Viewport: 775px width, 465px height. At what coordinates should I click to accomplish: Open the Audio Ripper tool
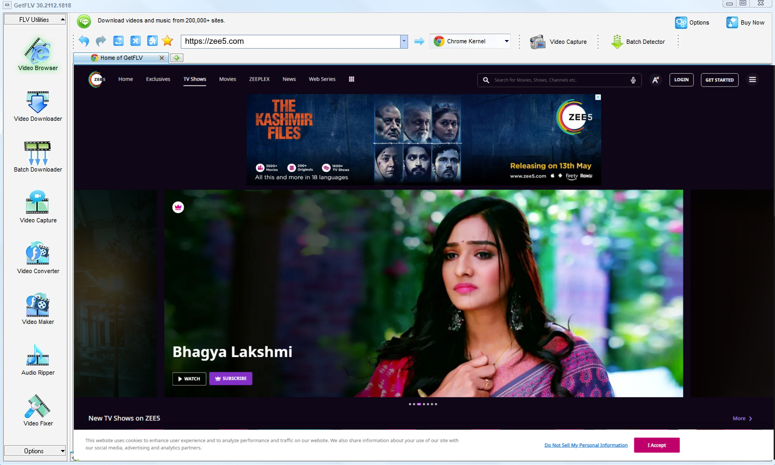click(38, 360)
